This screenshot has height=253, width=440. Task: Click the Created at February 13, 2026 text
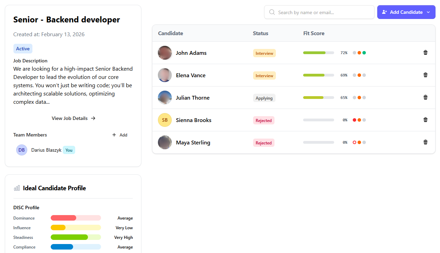click(x=49, y=34)
